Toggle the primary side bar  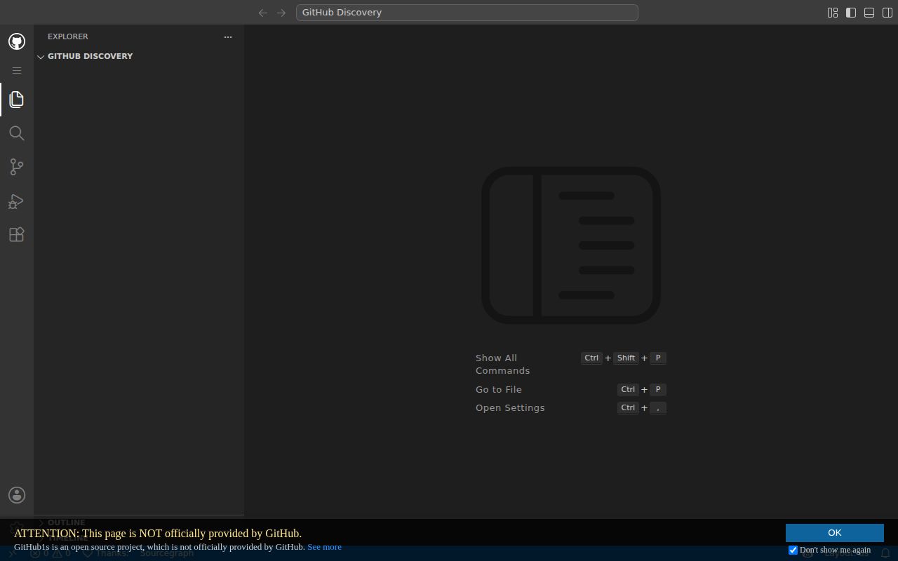851,13
